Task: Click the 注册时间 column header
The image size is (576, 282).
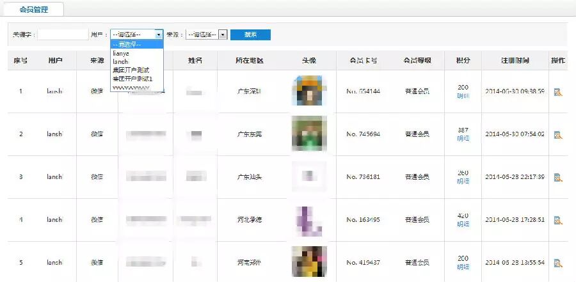Action: click(515, 61)
